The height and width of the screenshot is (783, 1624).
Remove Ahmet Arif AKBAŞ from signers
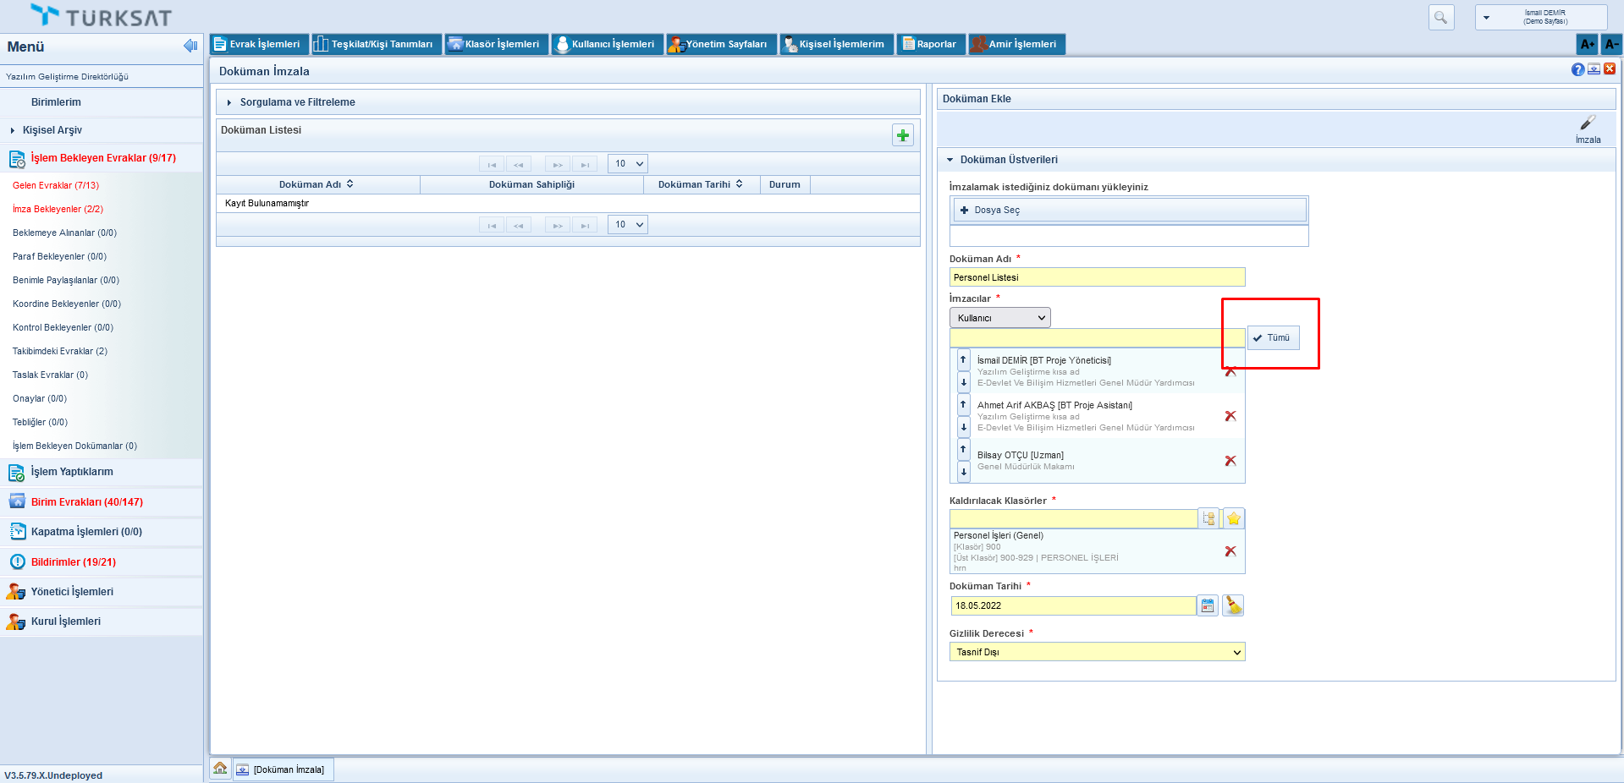pyautogui.click(x=1230, y=416)
